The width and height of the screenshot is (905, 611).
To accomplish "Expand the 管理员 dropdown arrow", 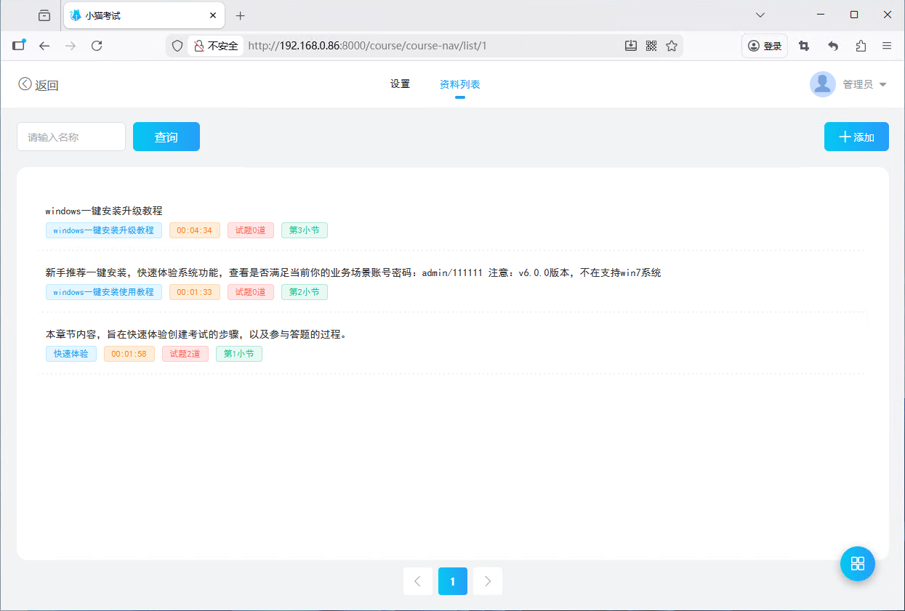I will pos(883,85).
